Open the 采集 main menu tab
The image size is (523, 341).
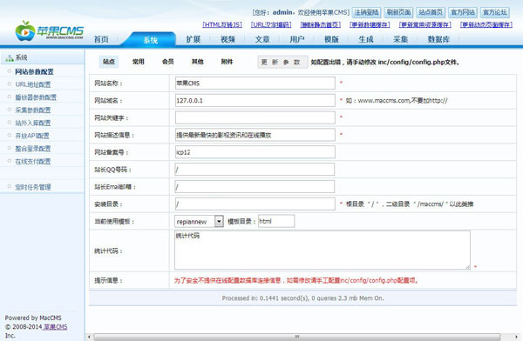[x=401, y=39]
